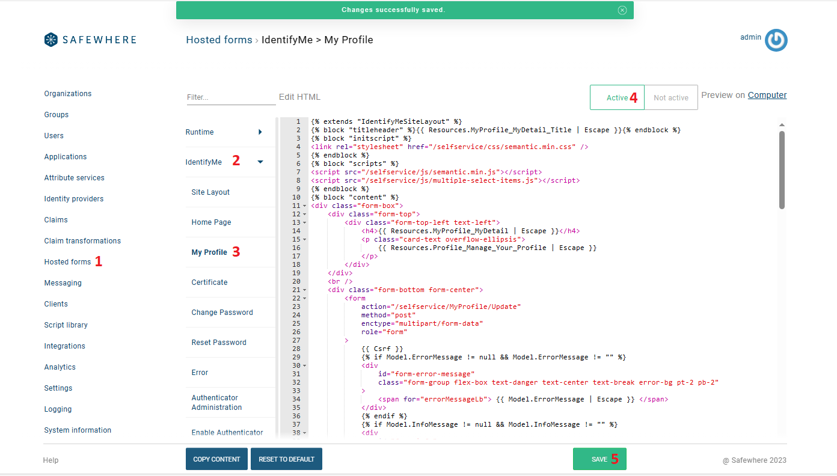
Task: Fold the form tag at line 22
Action: pyautogui.click(x=305, y=299)
